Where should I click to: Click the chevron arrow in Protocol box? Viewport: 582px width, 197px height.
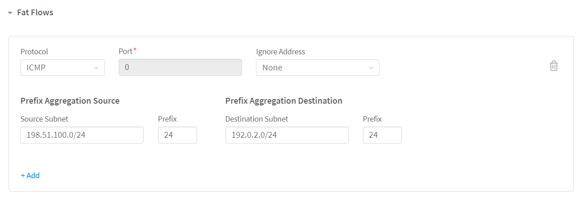(x=96, y=68)
